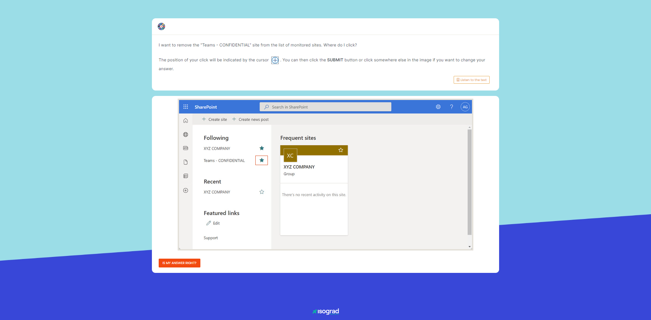The image size is (651, 320).
Task: Click the magnifier icon in the search box
Action: click(267, 107)
